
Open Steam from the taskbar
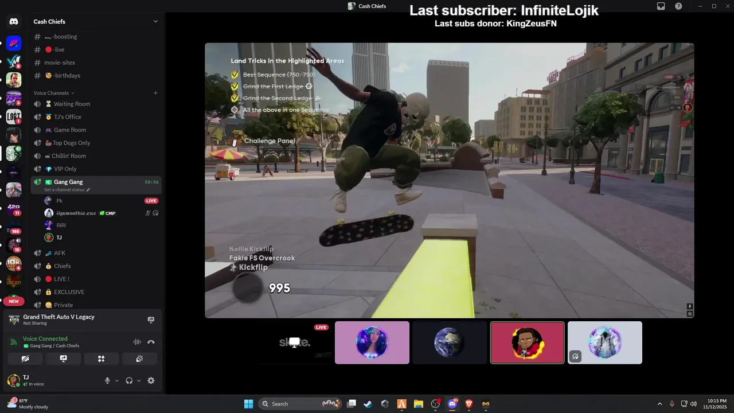point(368,404)
